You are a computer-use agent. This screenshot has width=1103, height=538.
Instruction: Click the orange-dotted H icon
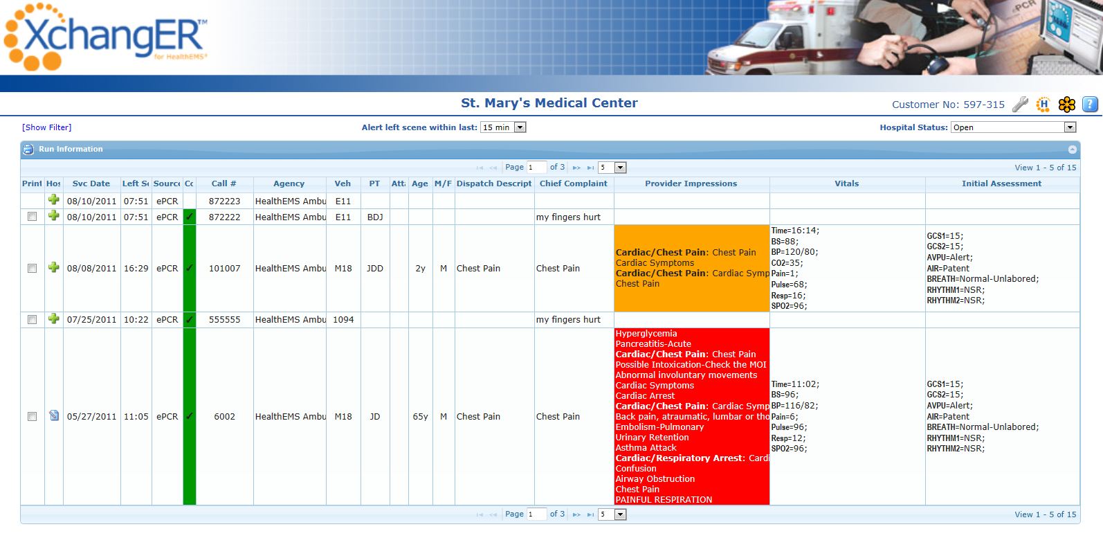click(x=1043, y=105)
